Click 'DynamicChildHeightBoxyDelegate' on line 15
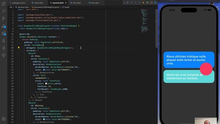Screen dimensions: 220x124 (x=54, y=48)
